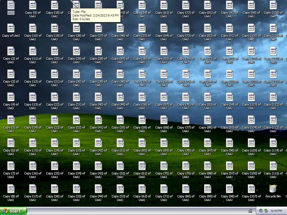Click the label "Copy (33) of UwU"

(76, 152)
